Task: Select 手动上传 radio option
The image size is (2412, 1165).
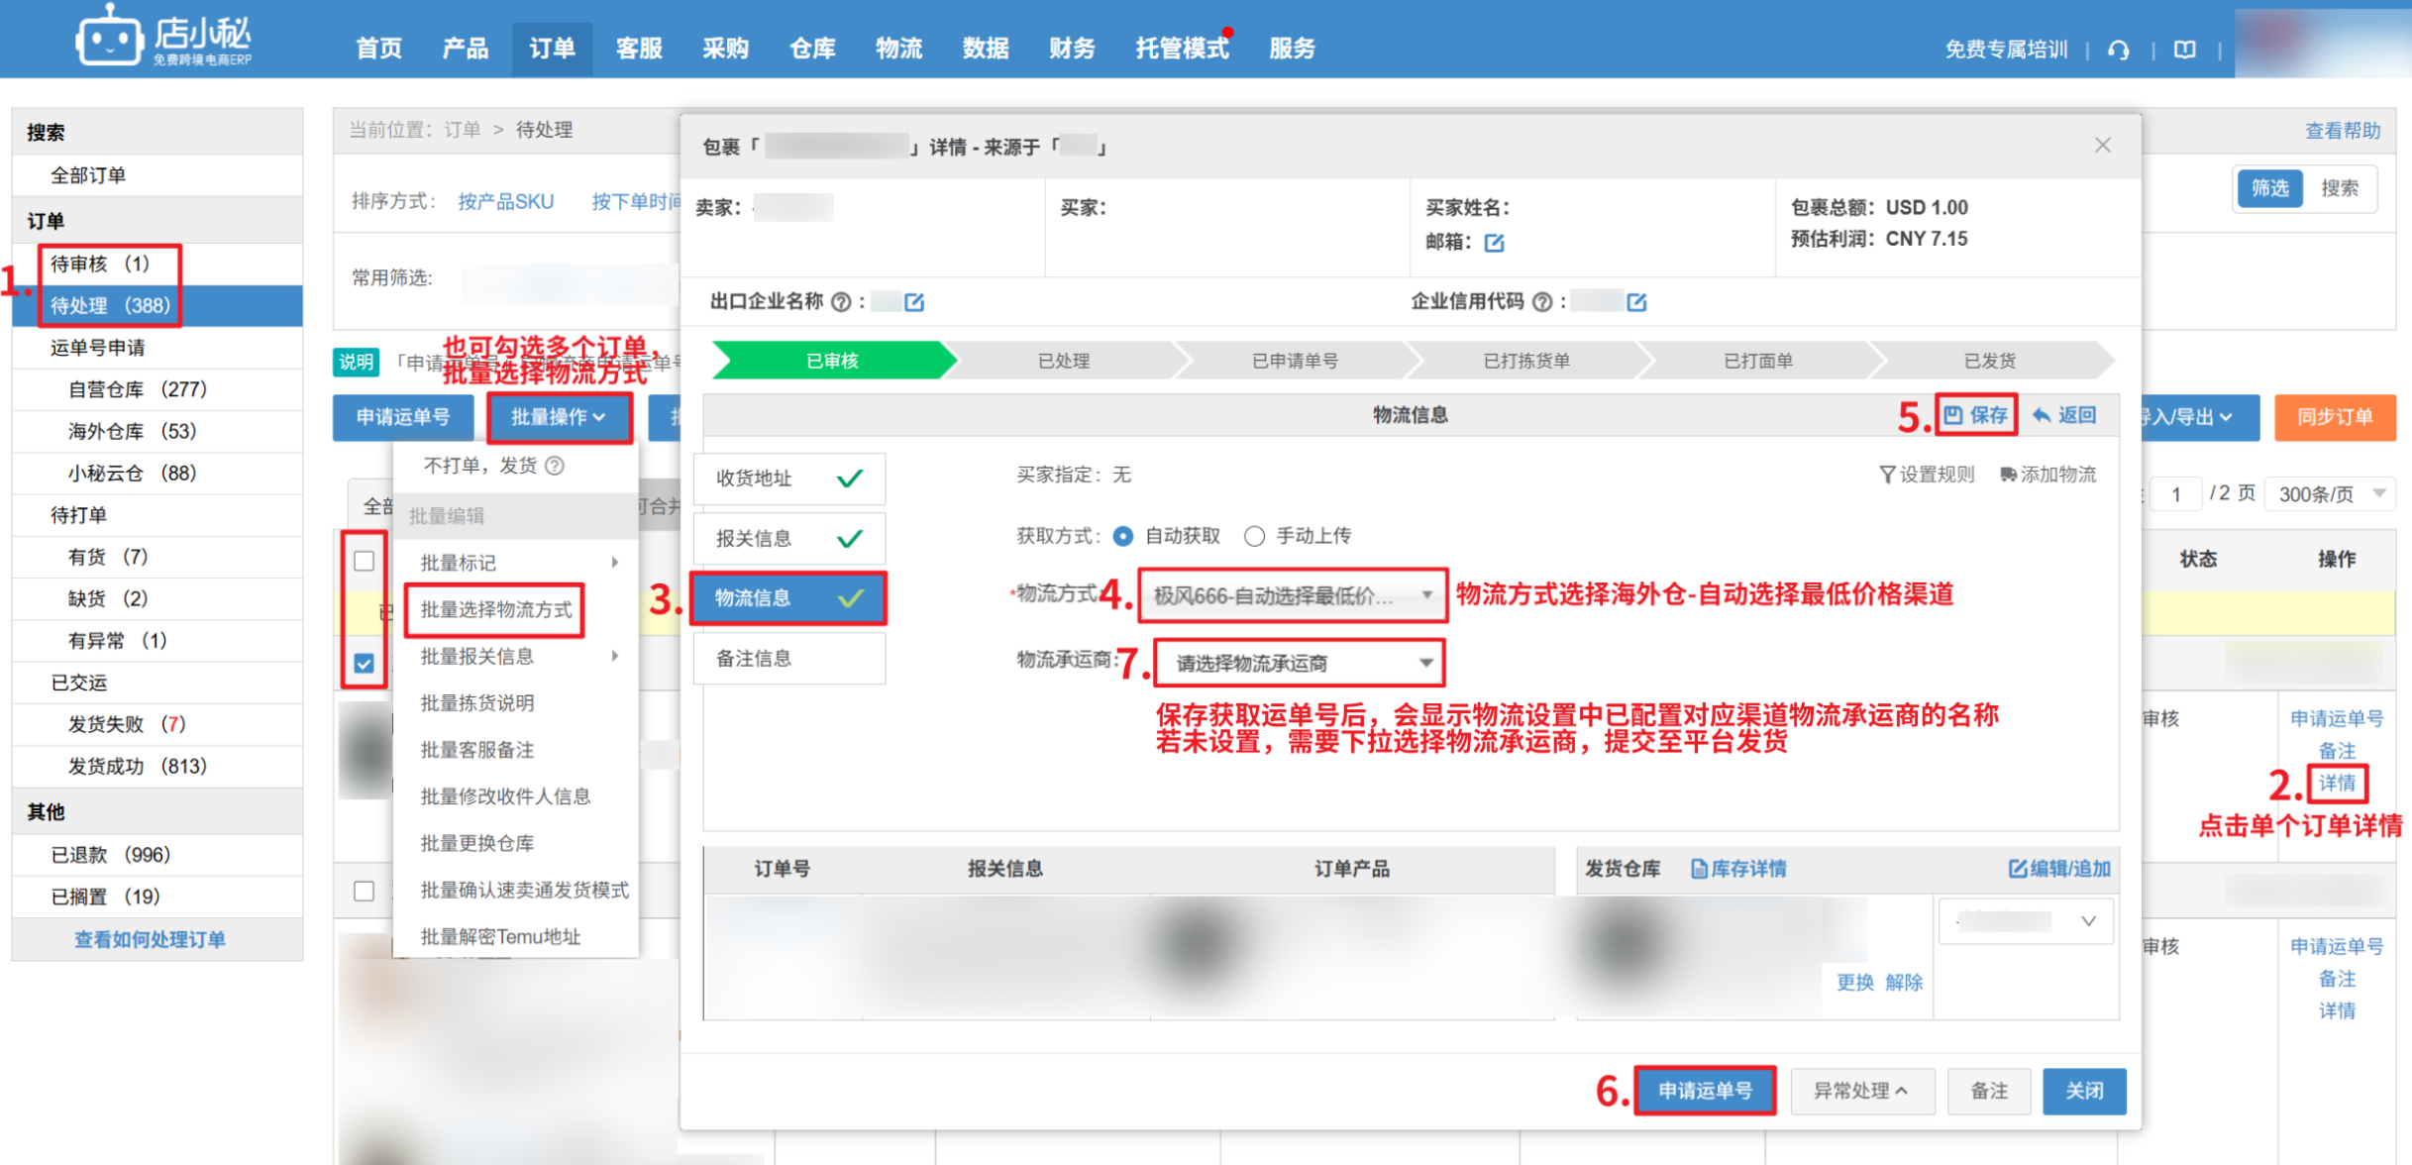Action: click(1255, 536)
